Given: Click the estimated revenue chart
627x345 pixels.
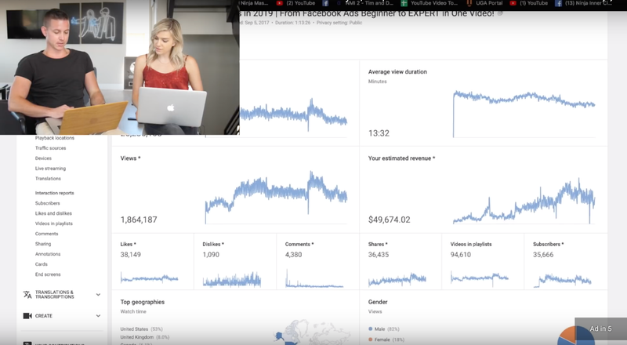Looking at the screenshot, I should (x=524, y=202).
